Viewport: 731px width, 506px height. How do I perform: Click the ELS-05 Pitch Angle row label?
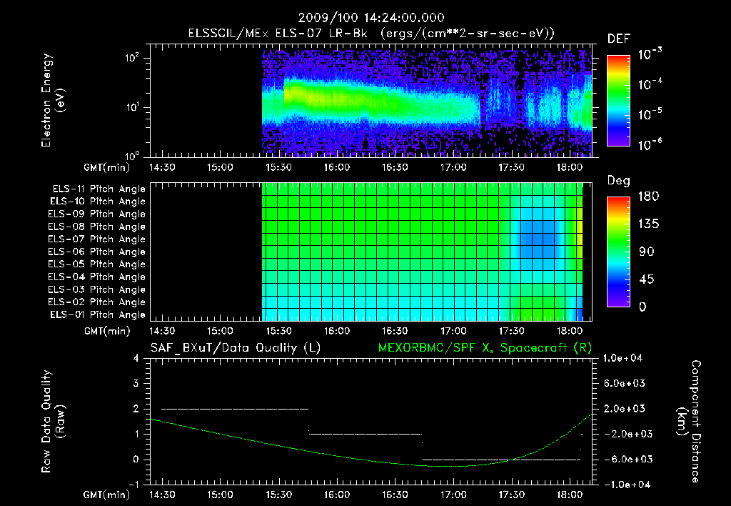[x=97, y=264]
